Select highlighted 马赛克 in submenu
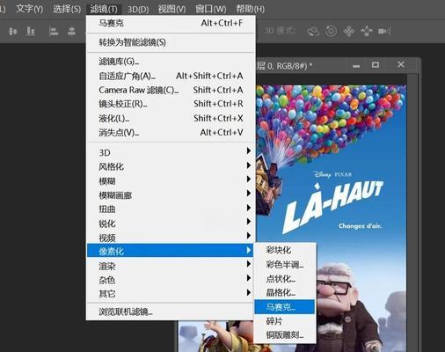This screenshot has width=445, height=352. (x=285, y=307)
